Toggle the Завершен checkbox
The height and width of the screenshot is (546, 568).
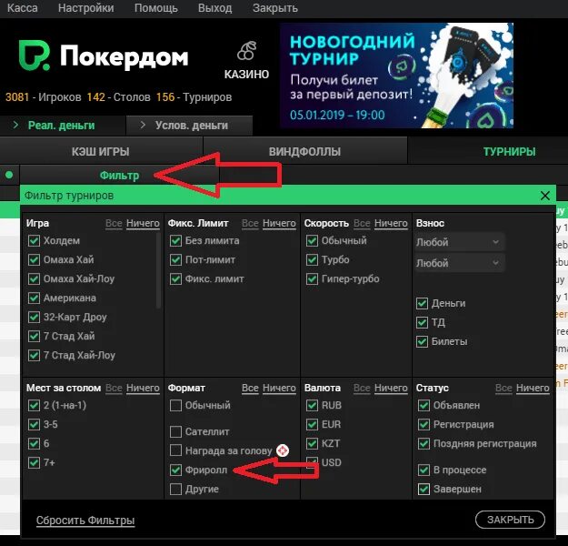coord(424,489)
